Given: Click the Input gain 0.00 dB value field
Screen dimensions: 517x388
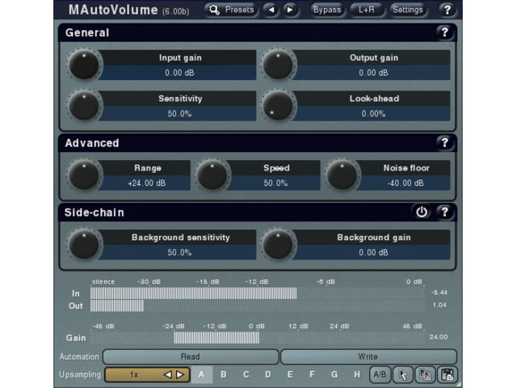Looking at the screenshot, I should (x=179, y=73).
